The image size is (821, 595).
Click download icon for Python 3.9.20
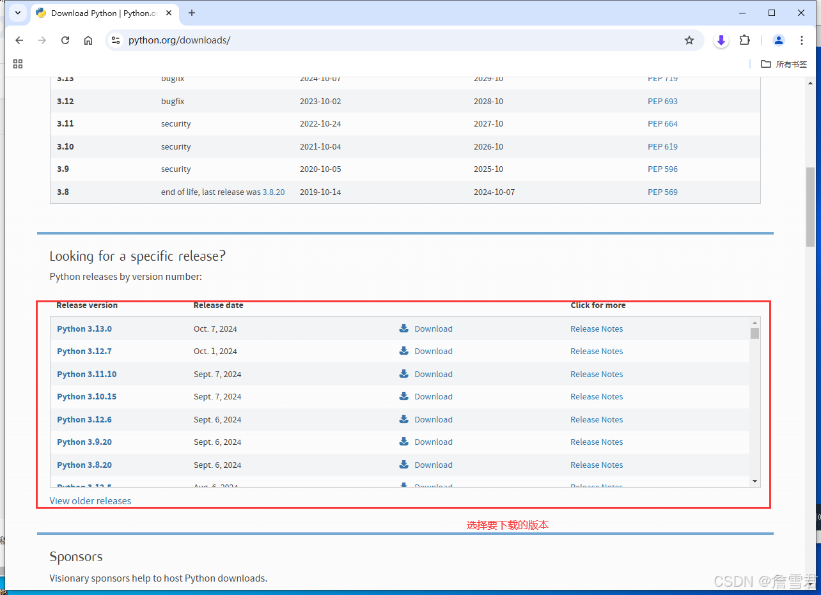point(404,442)
